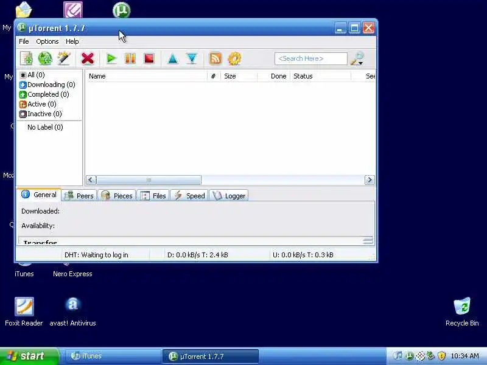Switch to the Speed tab
The height and width of the screenshot is (365, 487).
(189, 196)
